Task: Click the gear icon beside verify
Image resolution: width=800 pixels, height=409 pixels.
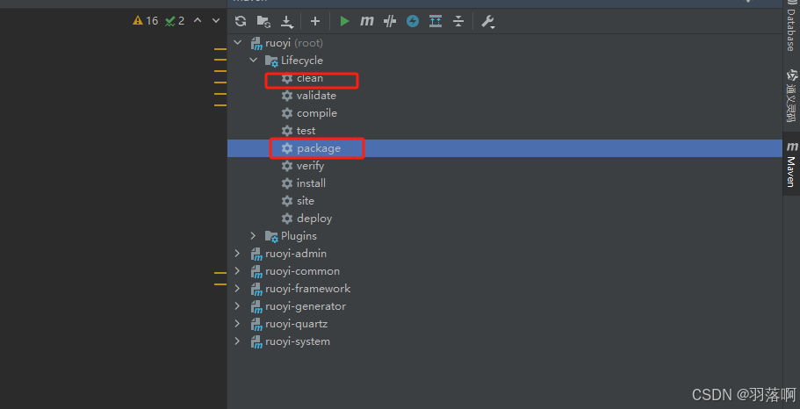Action: [x=287, y=166]
